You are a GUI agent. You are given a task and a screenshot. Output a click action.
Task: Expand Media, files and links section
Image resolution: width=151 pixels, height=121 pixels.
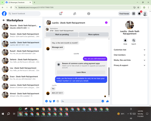click(x=130, y=60)
